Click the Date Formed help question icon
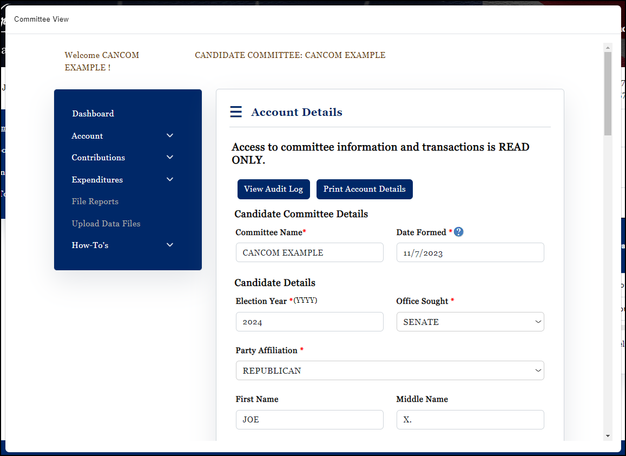 click(x=459, y=232)
